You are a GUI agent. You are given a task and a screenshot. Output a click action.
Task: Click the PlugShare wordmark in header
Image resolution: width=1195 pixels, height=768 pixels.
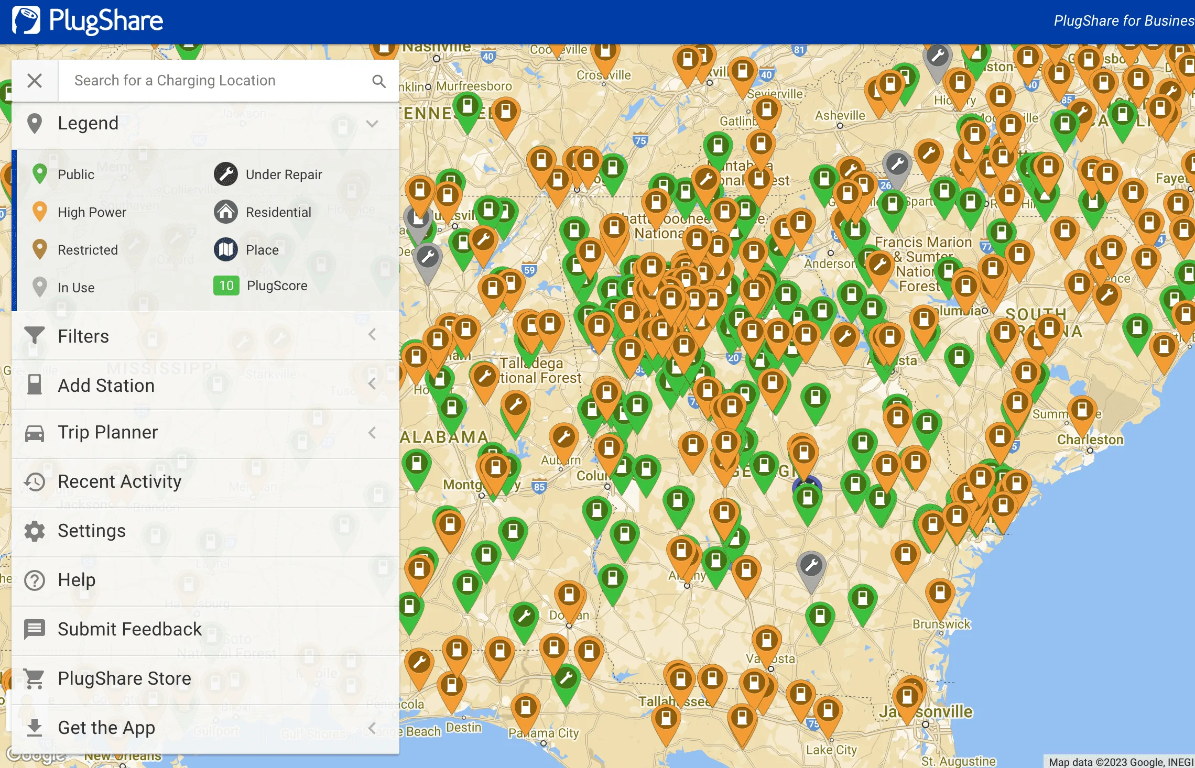point(106,21)
